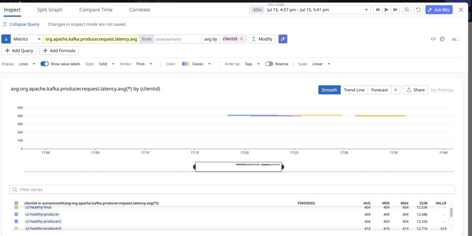The width and height of the screenshot is (472, 236).
Task: Step time range forward
Action: [395, 10]
